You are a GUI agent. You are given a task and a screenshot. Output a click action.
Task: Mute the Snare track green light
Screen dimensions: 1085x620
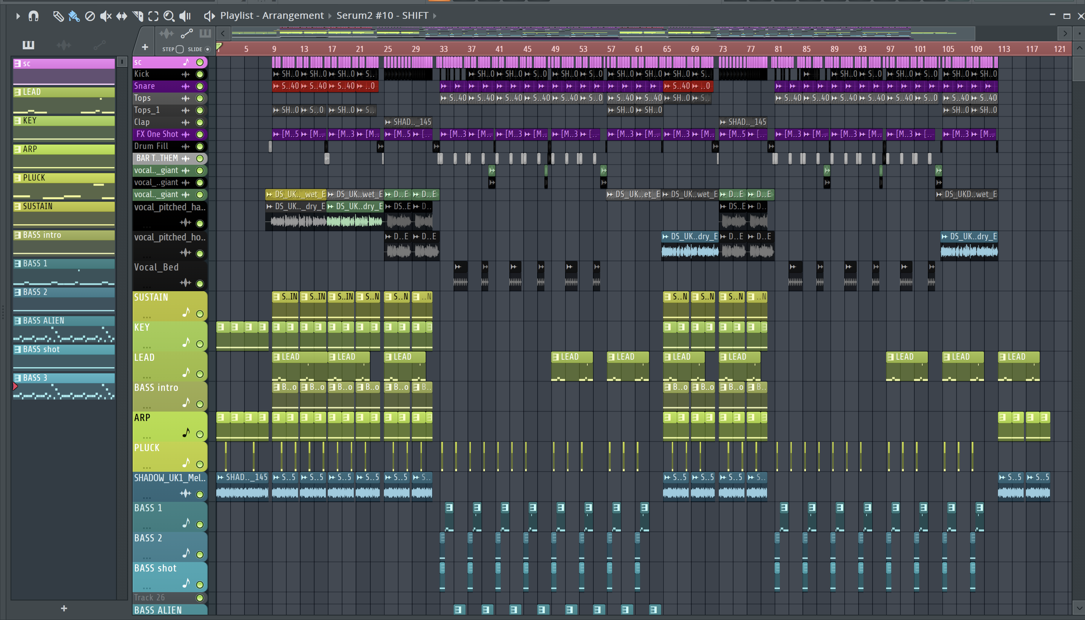pyautogui.click(x=200, y=86)
